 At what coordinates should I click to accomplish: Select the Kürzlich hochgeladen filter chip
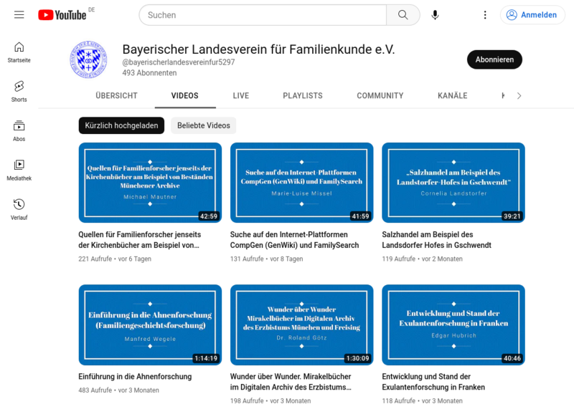pyautogui.click(x=121, y=125)
